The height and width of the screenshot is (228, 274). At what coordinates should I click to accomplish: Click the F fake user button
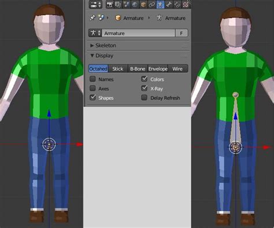tap(182, 33)
